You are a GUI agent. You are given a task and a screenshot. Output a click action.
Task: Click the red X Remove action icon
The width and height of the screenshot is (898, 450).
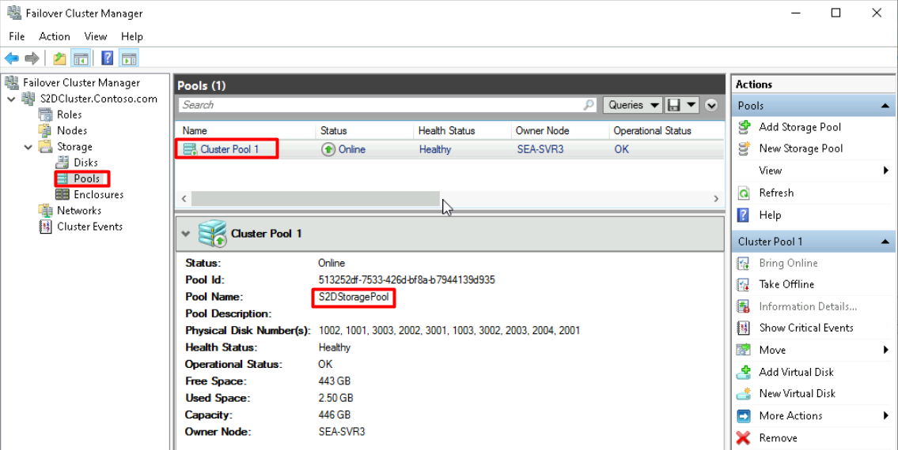pyautogui.click(x=744, y=437)
